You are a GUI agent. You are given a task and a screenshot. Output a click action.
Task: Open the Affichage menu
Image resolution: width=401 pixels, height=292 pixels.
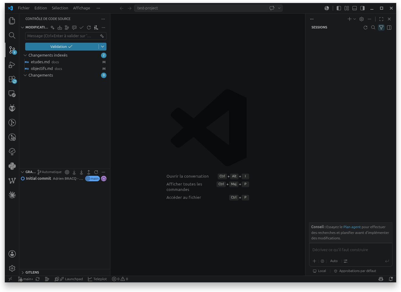pos(82,8)
